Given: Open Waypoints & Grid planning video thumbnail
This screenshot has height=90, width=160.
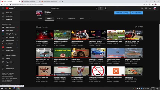Looking at the screenshot, I should point(62,35).
